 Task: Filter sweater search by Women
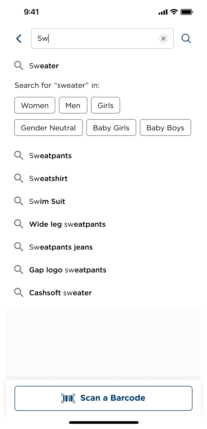tap(35, 105)
